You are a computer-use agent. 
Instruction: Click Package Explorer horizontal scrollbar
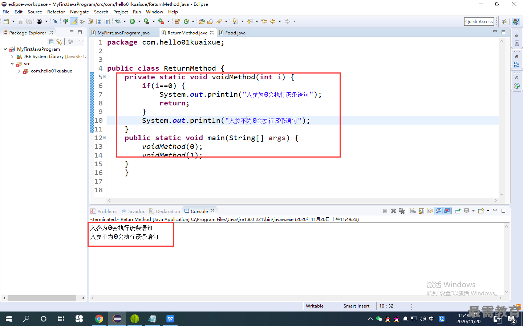(x=42, y=298)
